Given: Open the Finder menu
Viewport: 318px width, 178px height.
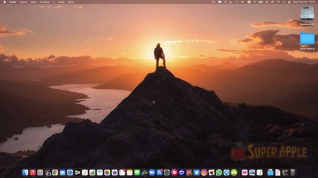Looking at the screenshot, I should (x=13, y=2).
